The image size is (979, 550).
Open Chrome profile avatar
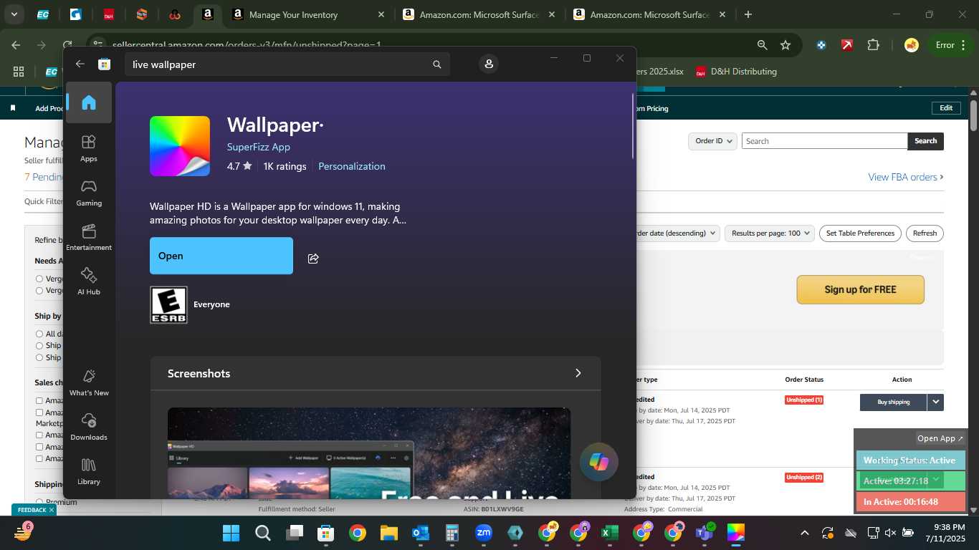point(912,45)
